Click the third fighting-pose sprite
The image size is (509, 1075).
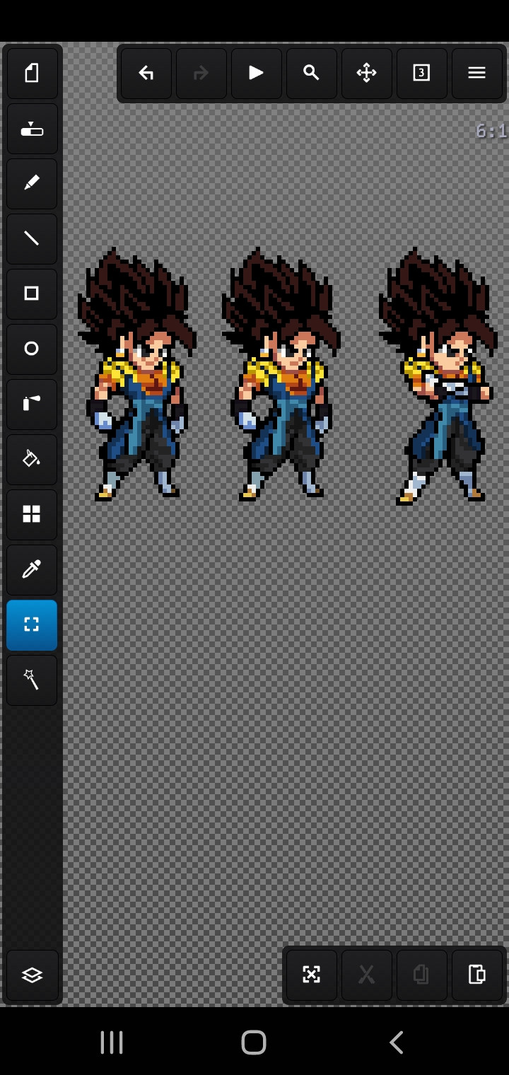click(x=437, y=376)
